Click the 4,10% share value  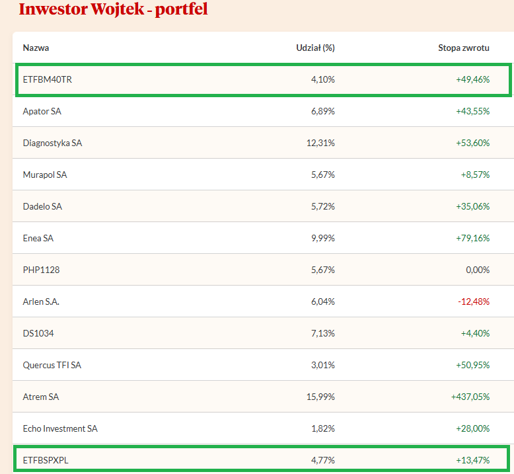tap(323, 80)
